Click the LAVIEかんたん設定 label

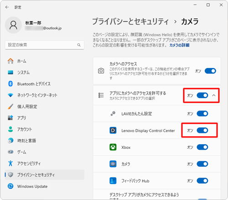[x=136, y=114]
